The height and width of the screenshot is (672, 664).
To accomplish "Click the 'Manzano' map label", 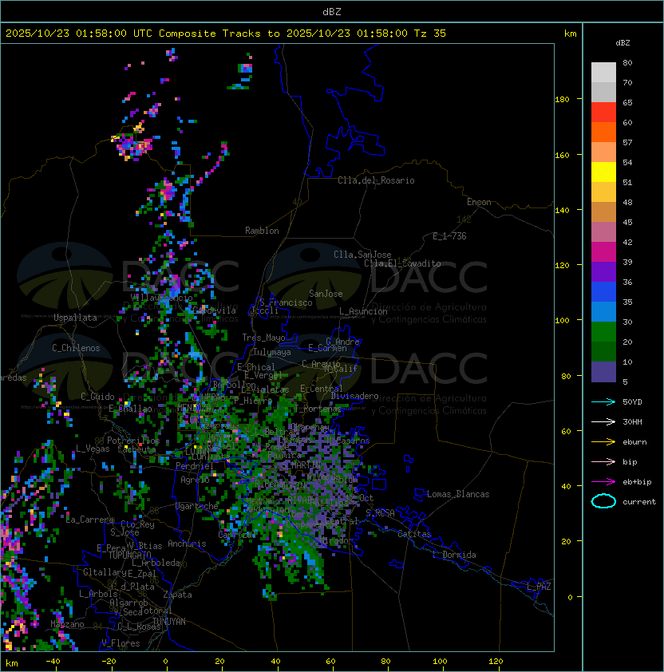I will pos(67,624).
